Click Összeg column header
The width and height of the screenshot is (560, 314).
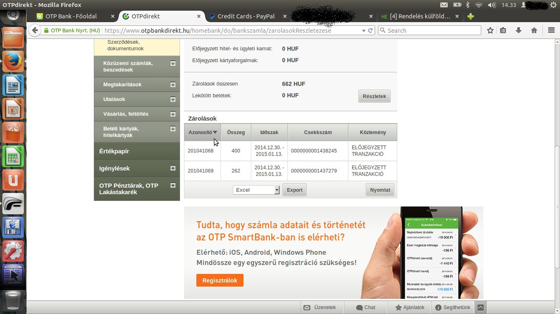[x=236, y=132]
